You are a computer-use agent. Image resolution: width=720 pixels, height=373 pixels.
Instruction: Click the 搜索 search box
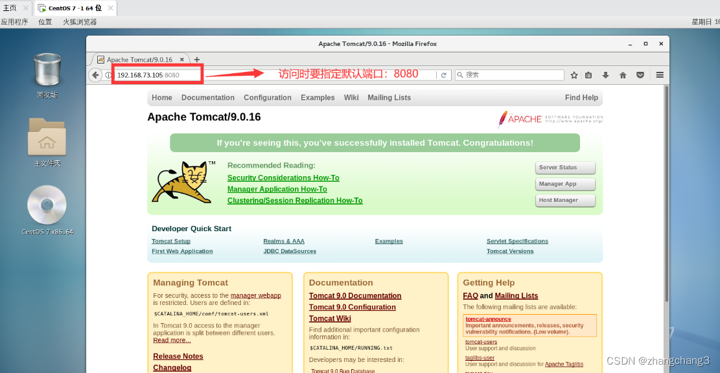coord(509,74)
